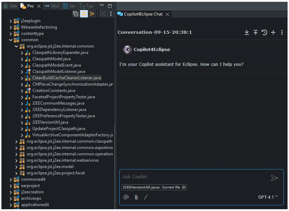Viewport: 289px width, 211px height.
Task: Click the paperclip attach icon
Action: (x=136, y=197)
